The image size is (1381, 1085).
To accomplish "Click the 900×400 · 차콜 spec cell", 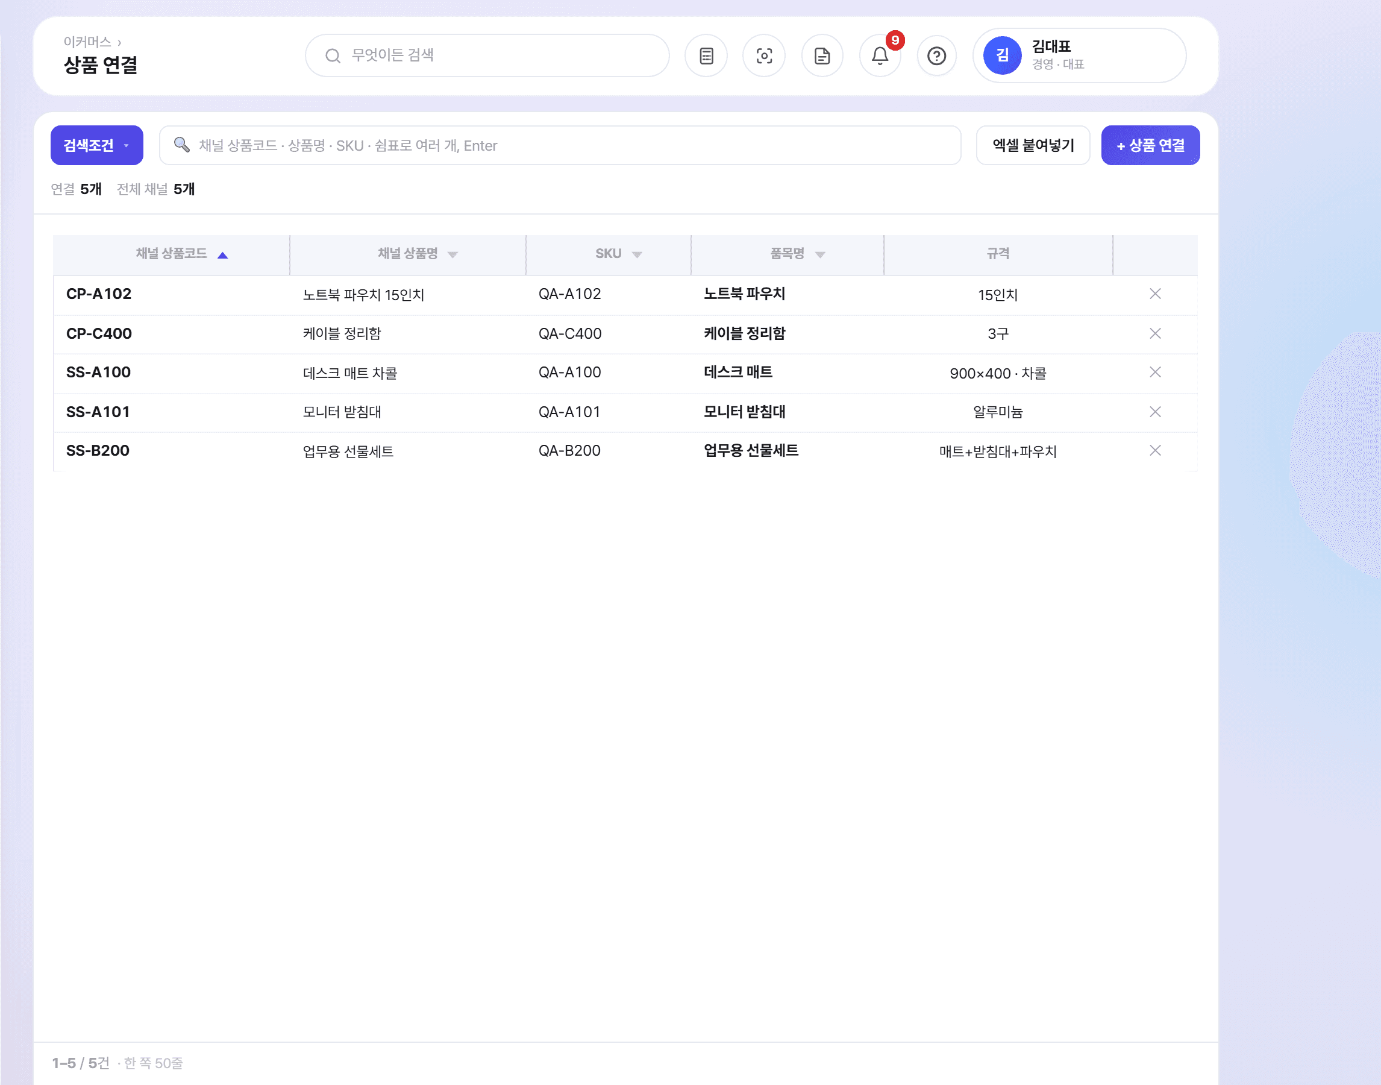I will (x=998, y=373).
